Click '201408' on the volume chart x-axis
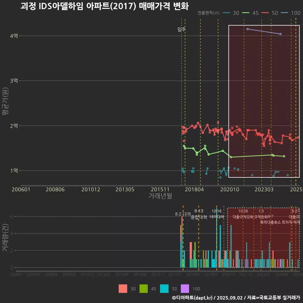This screenshot has width=303, height=303. [140, 274]
